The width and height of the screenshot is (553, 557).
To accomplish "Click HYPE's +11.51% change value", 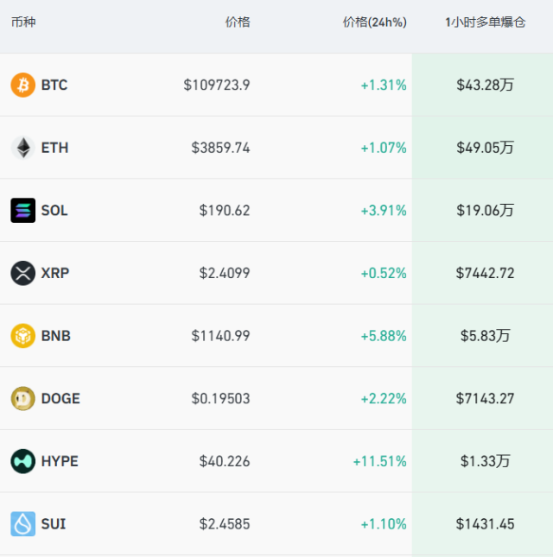I will [379, 461].
